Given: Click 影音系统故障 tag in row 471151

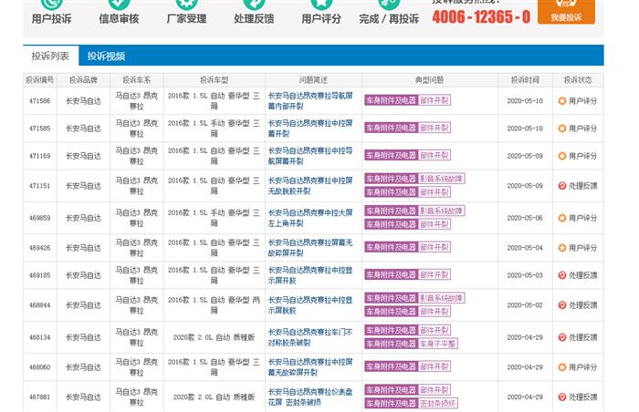Looking at the screenshot, I should 441,179.
